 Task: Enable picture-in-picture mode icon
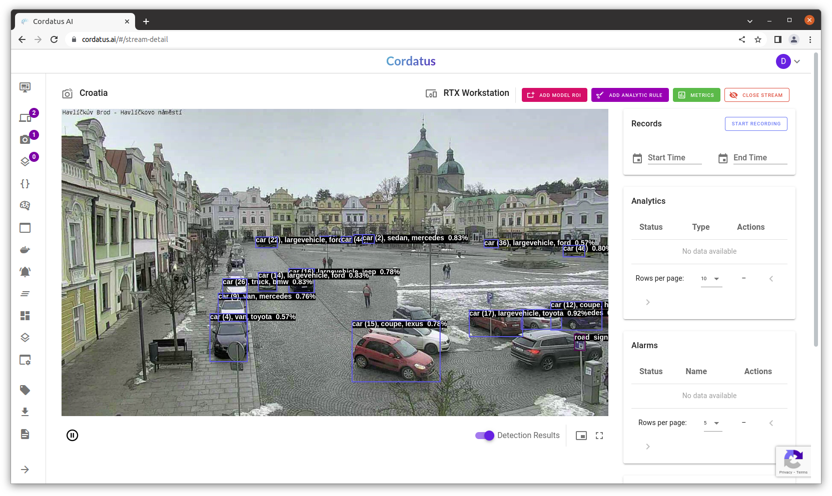pos(581,436)
